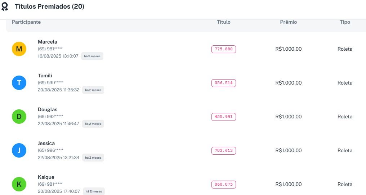Click the title badge 056.514
The image size is (366, 195).
[223, 83]
